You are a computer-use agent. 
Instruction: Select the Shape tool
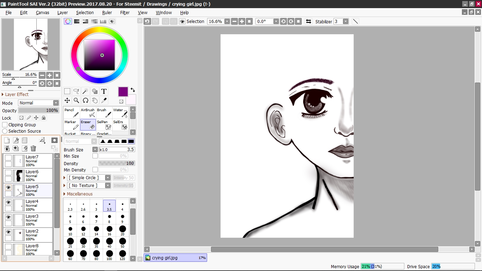95,91
